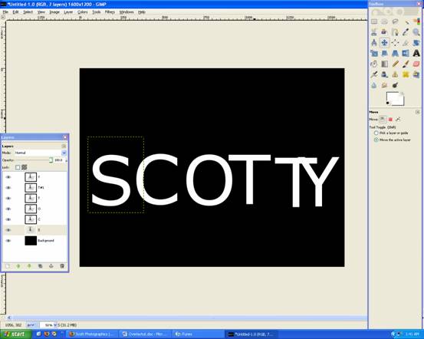This screenshot has width=424, height=339.
Task: Open the Filters menu
Action: point(110,12)
